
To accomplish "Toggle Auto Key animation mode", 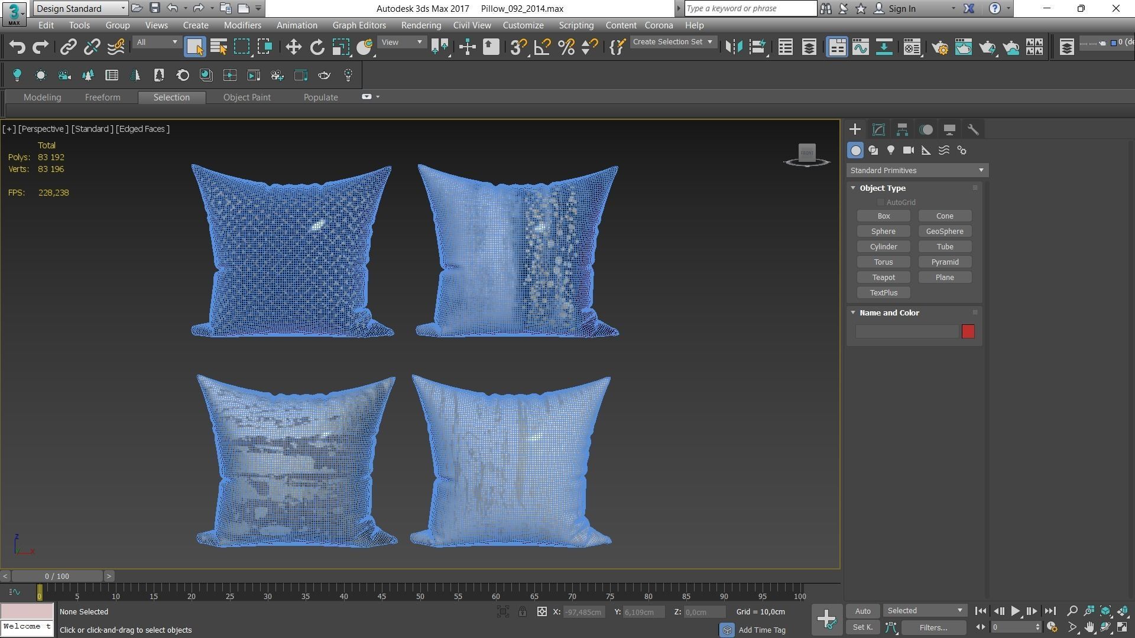I will pos(862,611).
